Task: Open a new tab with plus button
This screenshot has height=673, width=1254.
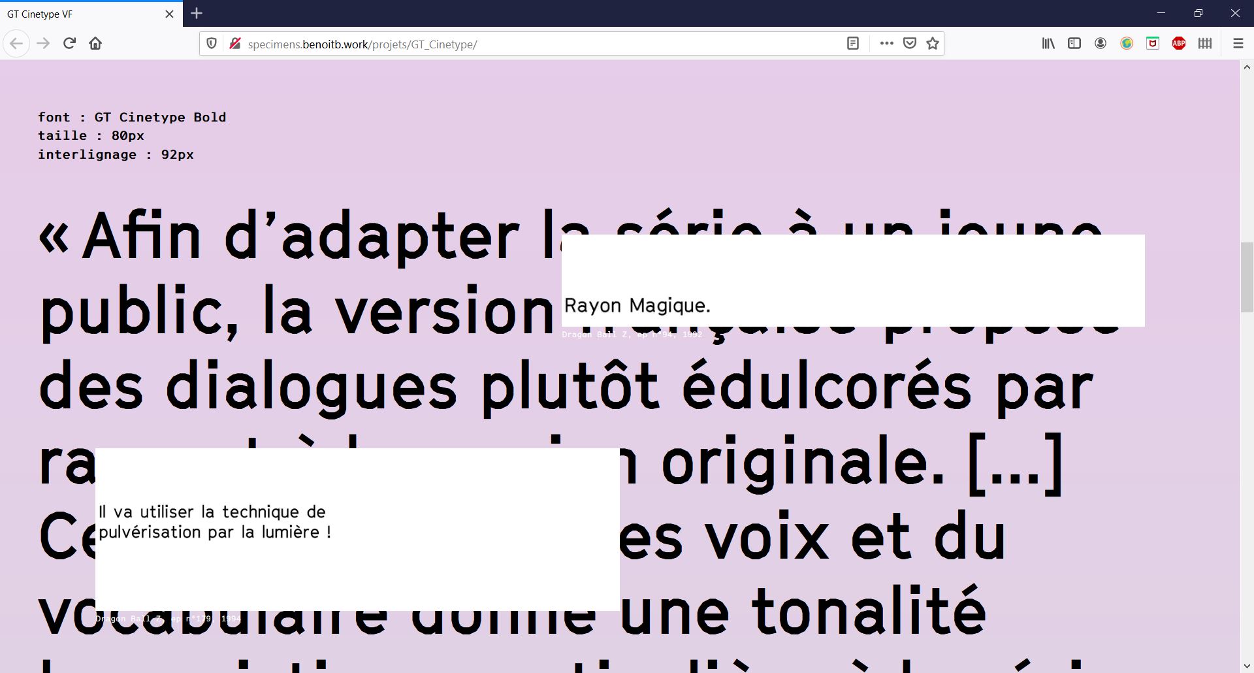Action: [197, 13]
